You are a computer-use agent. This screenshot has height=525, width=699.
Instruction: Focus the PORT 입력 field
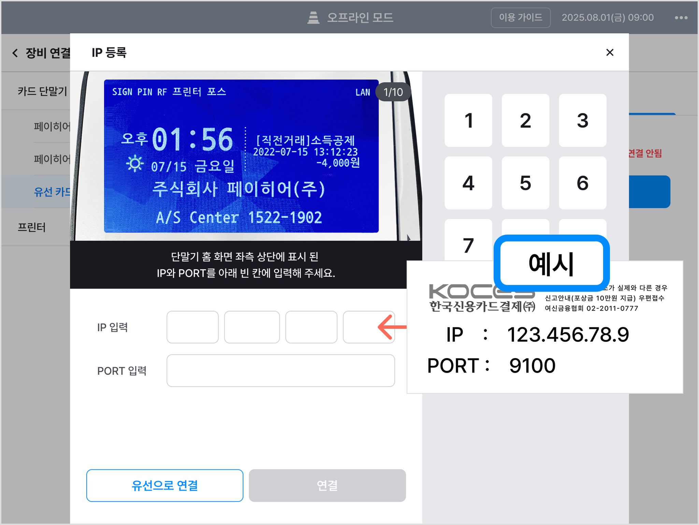pos(281,371)
